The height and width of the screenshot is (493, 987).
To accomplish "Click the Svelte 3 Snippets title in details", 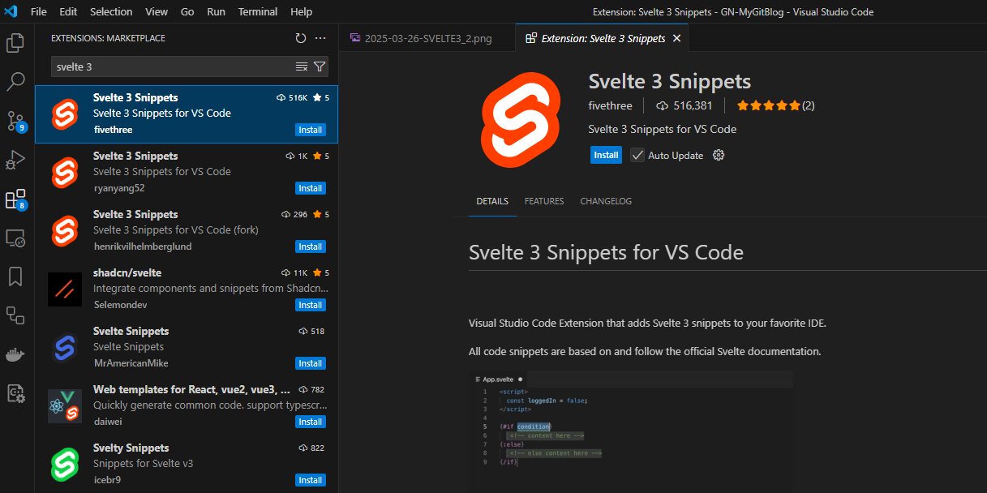I will click(670, 82).
